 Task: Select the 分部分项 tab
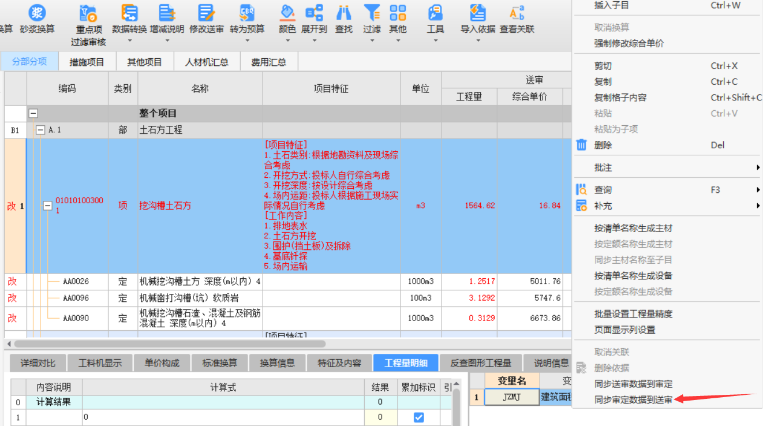click(x=29, y=61)
